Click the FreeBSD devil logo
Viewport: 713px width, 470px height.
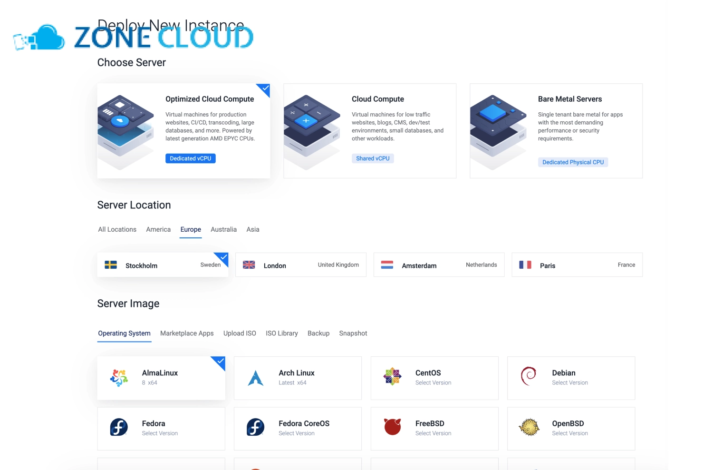pyautogui.click(x=393, y=427)
